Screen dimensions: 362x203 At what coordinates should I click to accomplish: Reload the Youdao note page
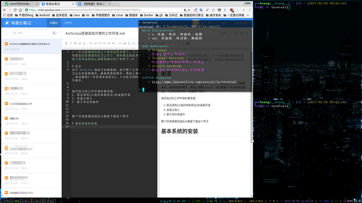(15, 10)
